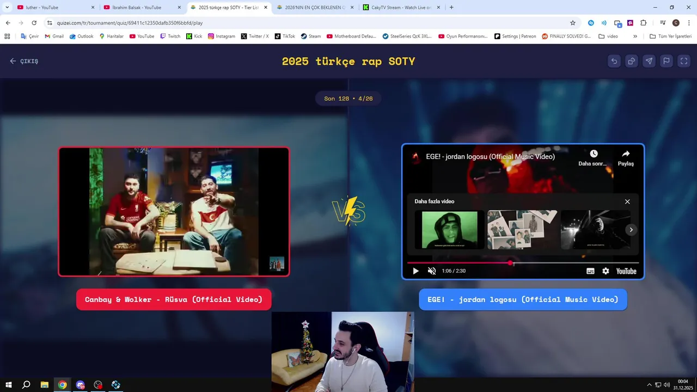Open the Outlook bookmark

click(x=81, y=36)
